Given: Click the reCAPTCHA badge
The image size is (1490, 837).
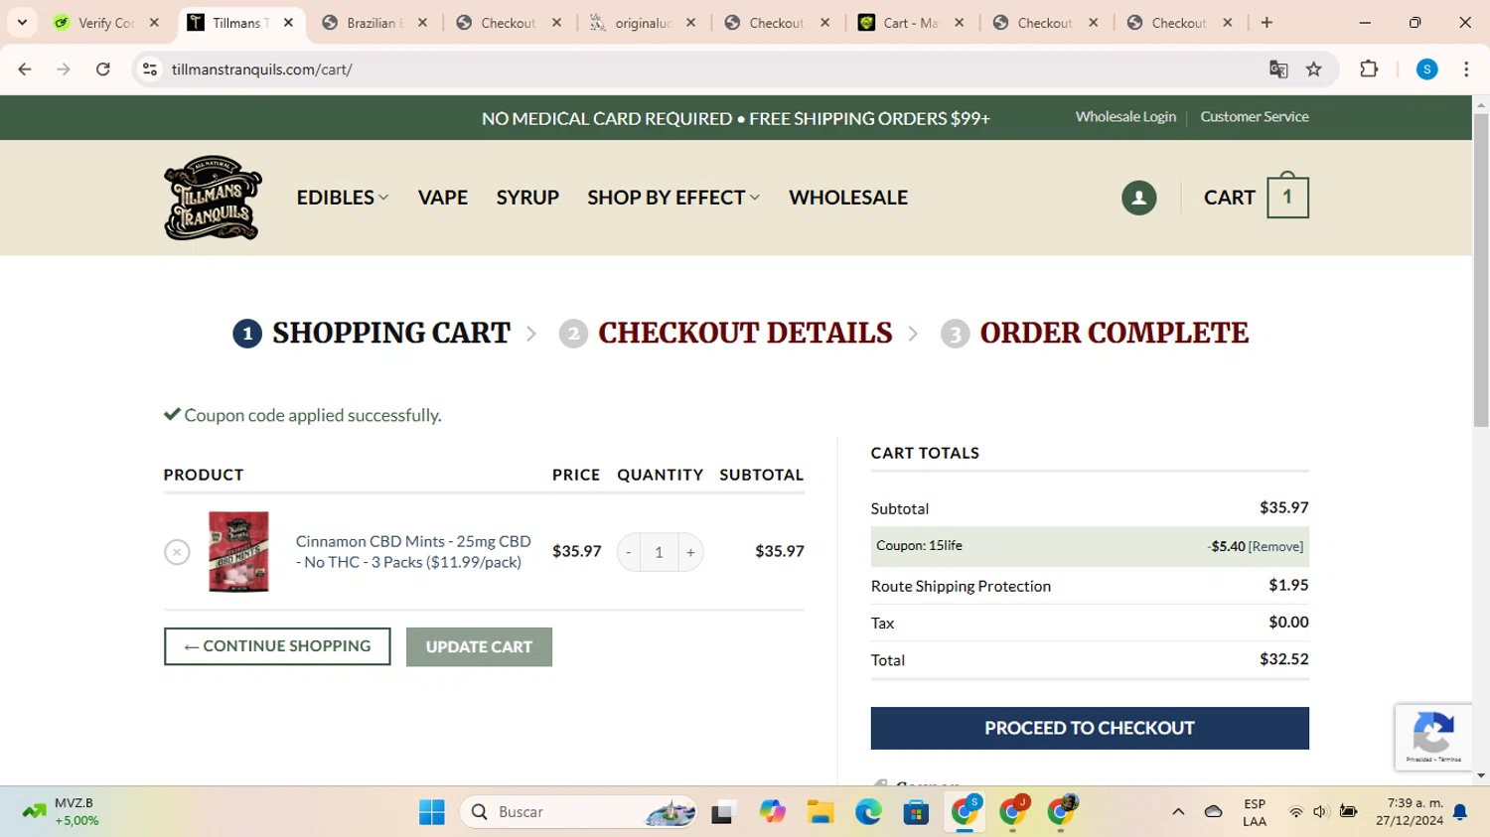Looking at the screenshot, I should tap(1432, 737).
